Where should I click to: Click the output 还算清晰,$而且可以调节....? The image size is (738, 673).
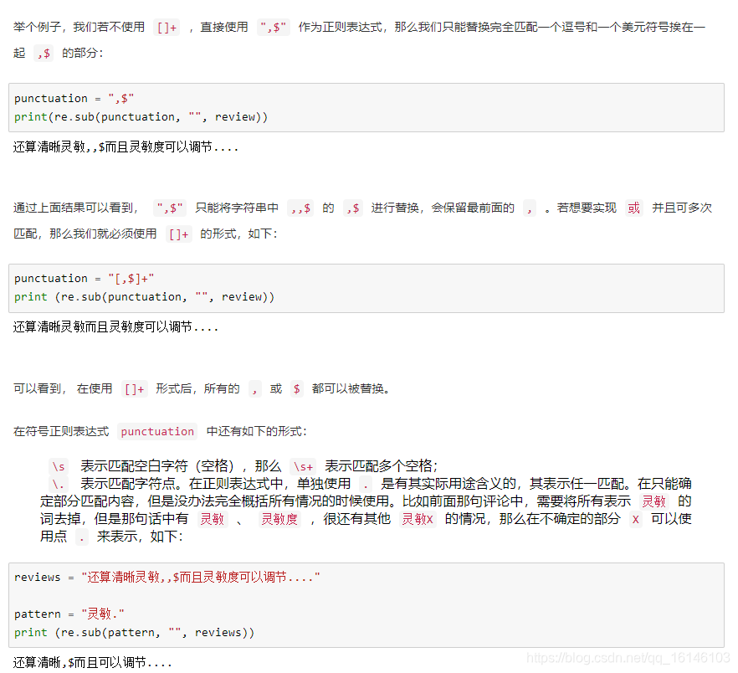[92, 663]
